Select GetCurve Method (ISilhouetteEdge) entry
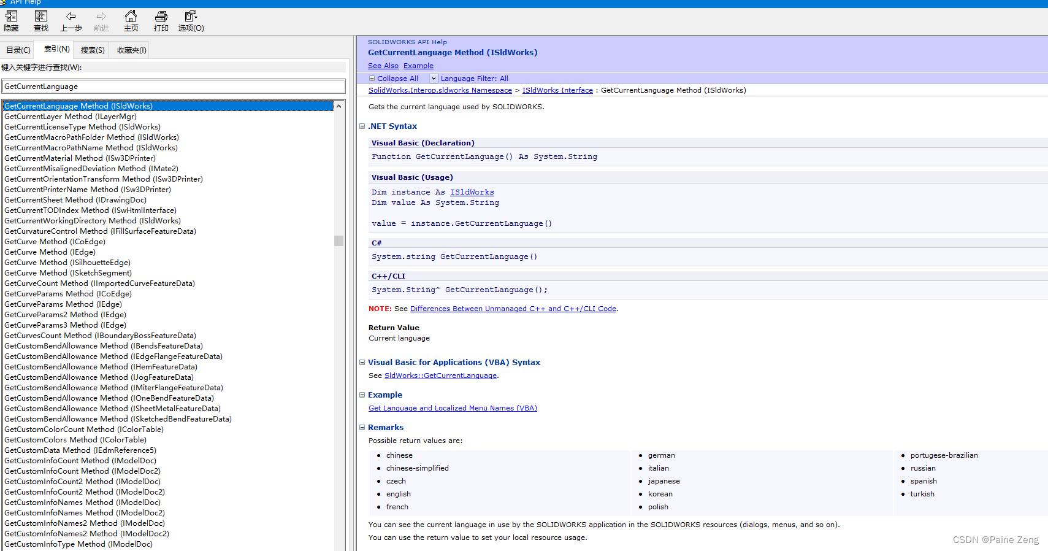The width and height of the screenshot is (1048, 551). (67, 263)
